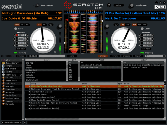Sort track list by bpm column
The width and height of the screenshot is (167, 125).
pos(120,84)
